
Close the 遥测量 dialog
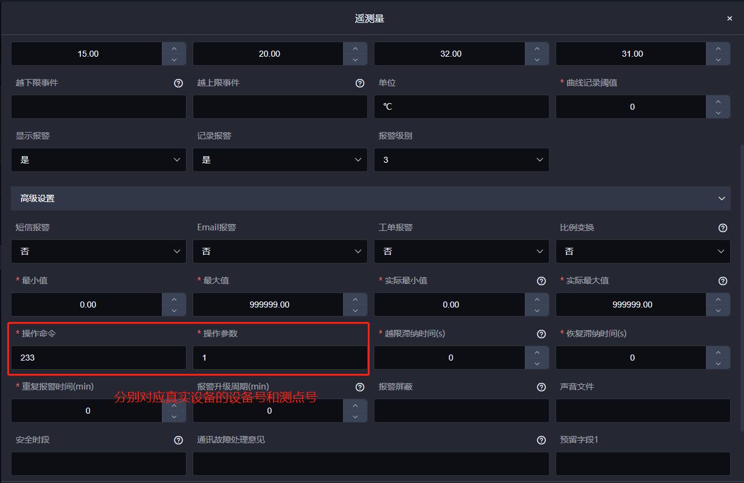(730, 19)
